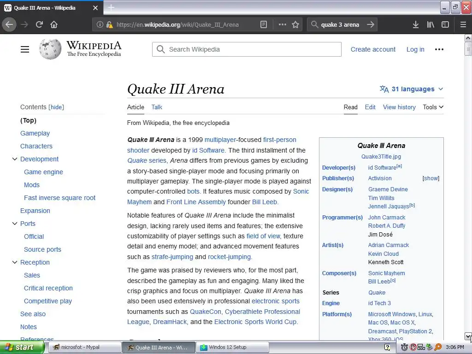Click the help question-mark icon in taskbar

coord(387,348)
